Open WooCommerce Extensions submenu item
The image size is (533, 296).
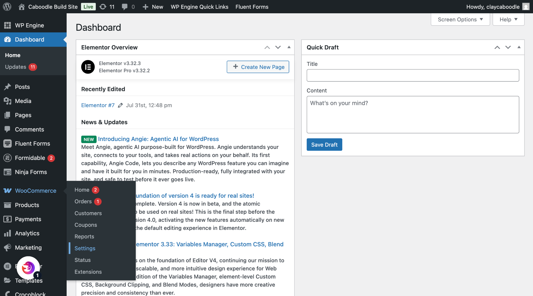pyautogui.click(x=88, y=272)
